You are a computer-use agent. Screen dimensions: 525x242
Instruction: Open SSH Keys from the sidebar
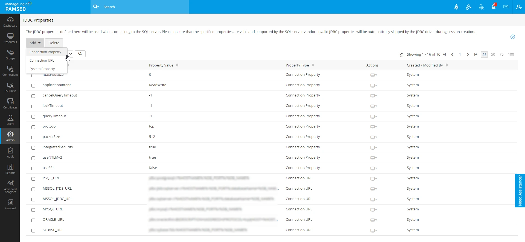(x=10, y=87)
